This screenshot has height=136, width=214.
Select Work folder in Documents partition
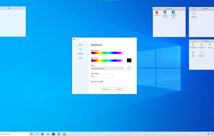click(193, 54)
